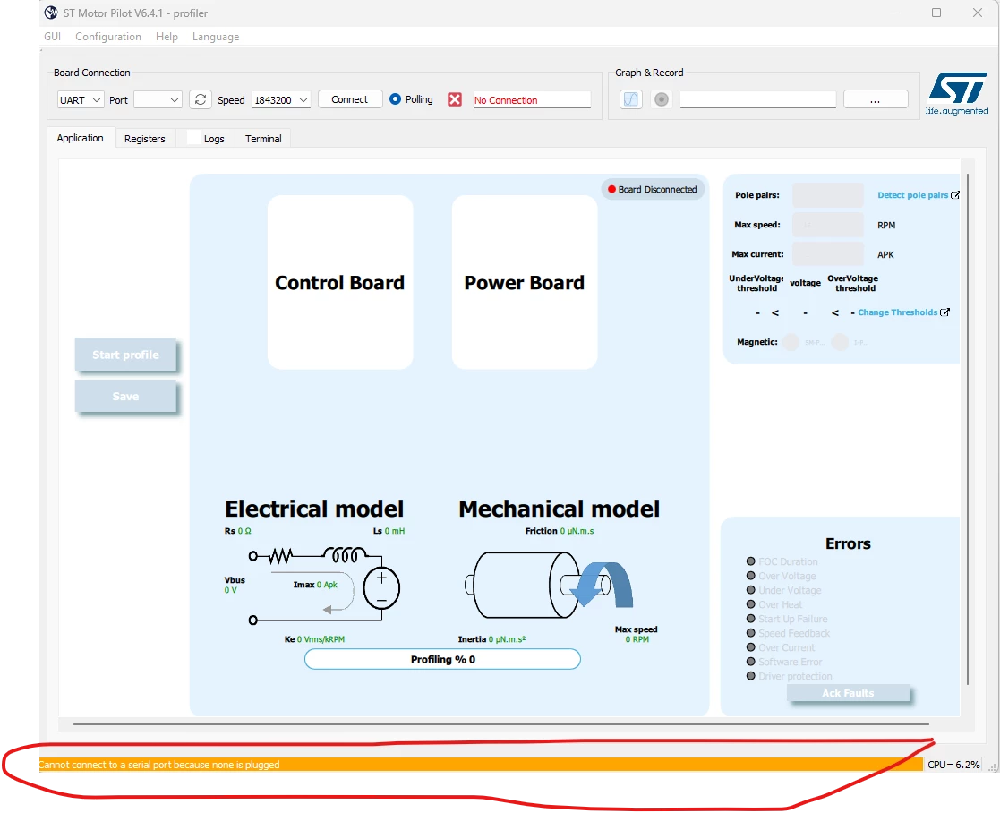
Task: Click the Control Board card
Action: click(340, 282)
